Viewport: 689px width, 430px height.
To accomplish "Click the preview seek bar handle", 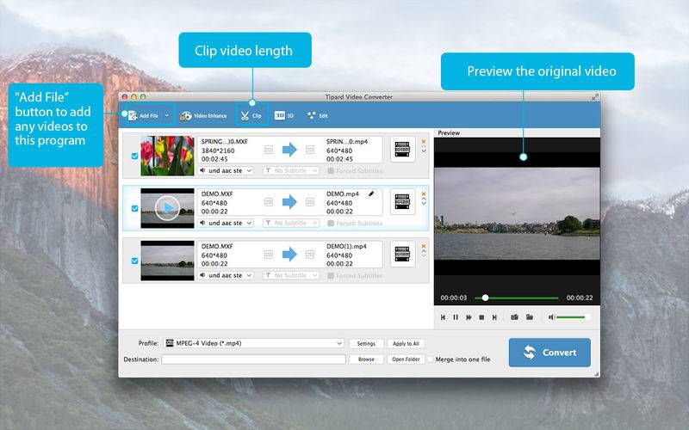I will tap(485, 298).
